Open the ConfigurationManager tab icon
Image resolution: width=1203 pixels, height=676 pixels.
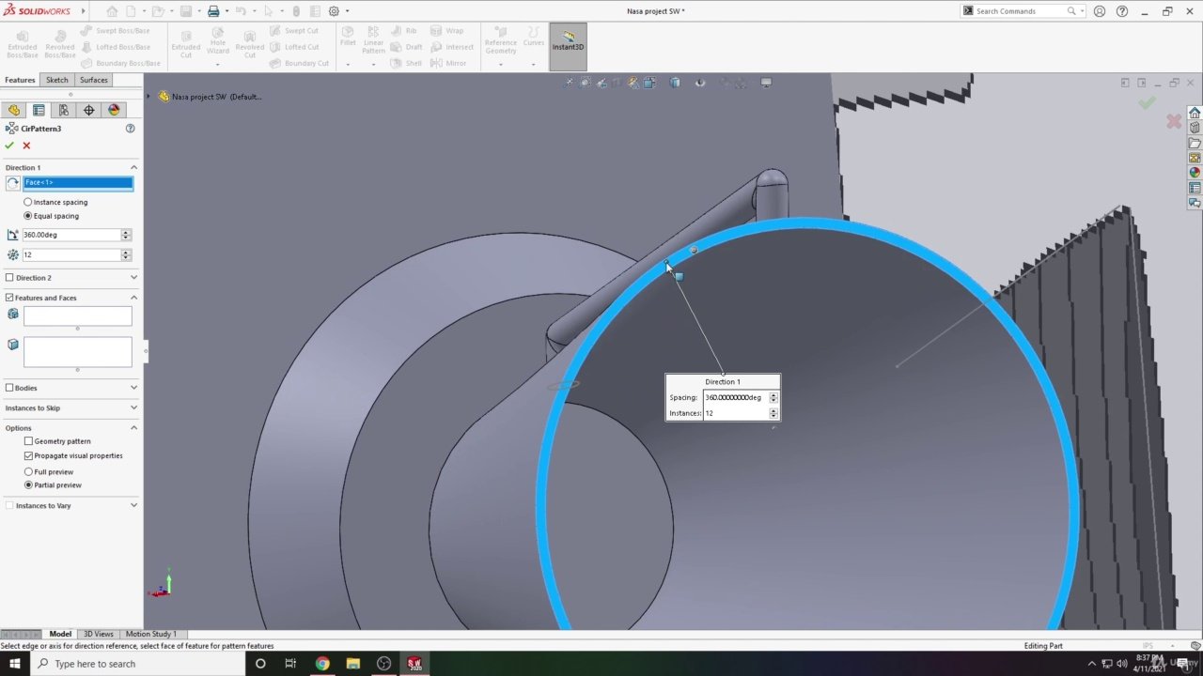coord(64,110)
